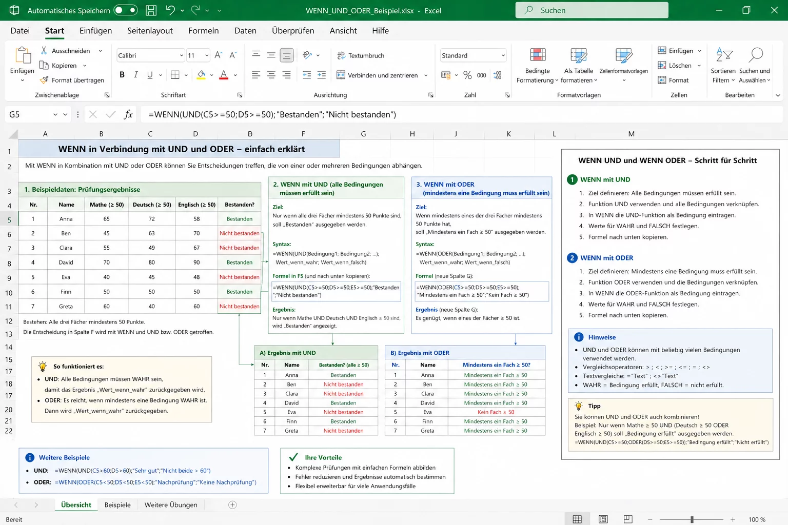Click the Undo arrow icon
Viewport: 788px width, 525px height.
(x=170, y=10)
